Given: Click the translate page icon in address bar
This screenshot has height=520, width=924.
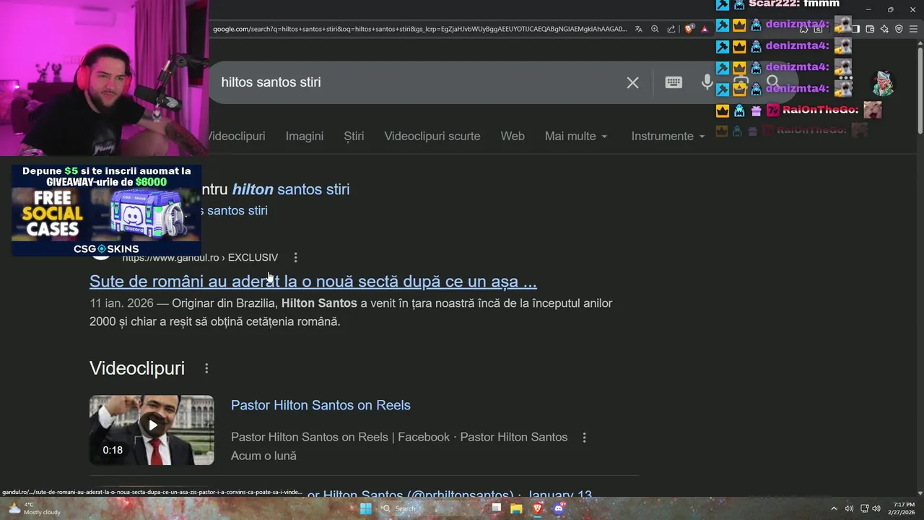Looking at the screenshot, I should point(639,29).
